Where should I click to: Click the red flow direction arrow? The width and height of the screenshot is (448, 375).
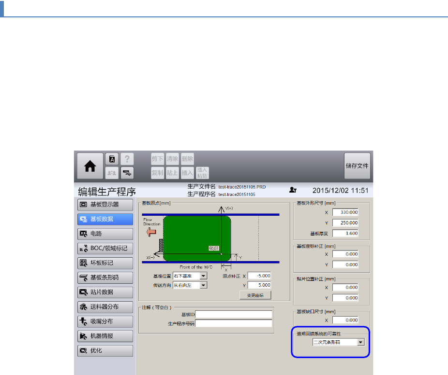(x=151, y=232)
